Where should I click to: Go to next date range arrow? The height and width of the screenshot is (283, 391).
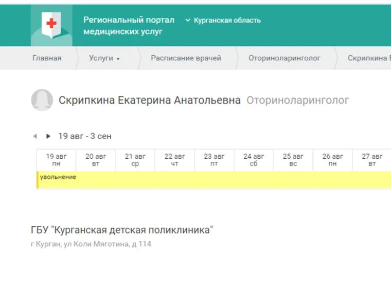(48, 137)
